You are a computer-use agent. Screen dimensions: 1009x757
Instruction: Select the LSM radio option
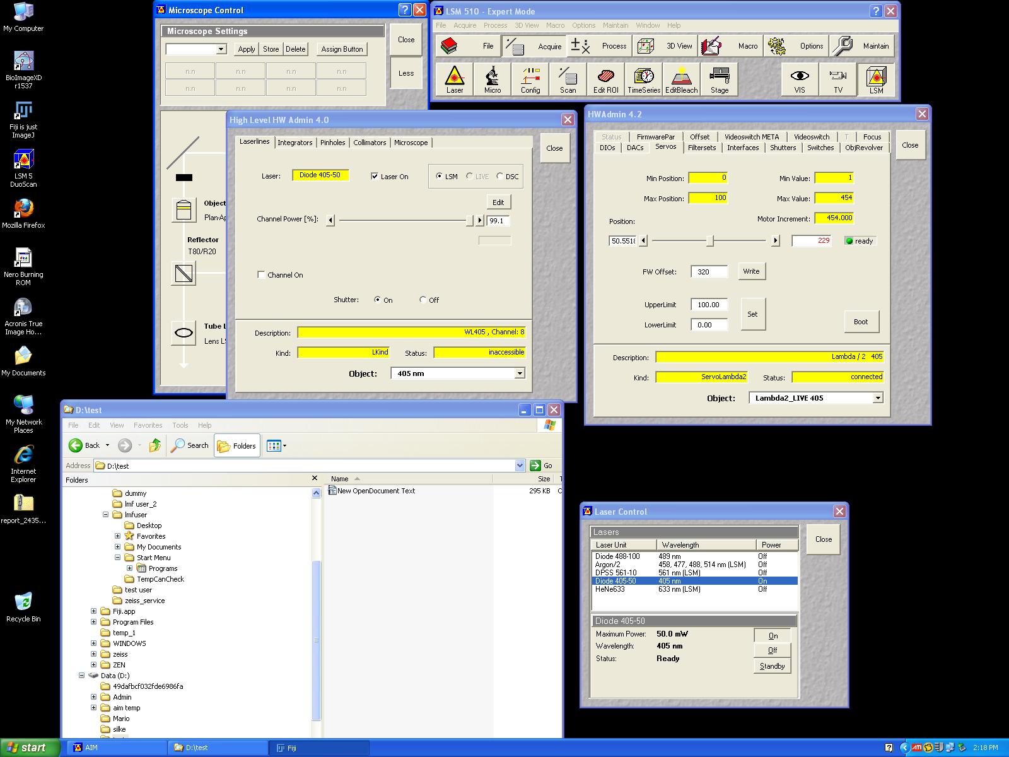tap(440, 177)
